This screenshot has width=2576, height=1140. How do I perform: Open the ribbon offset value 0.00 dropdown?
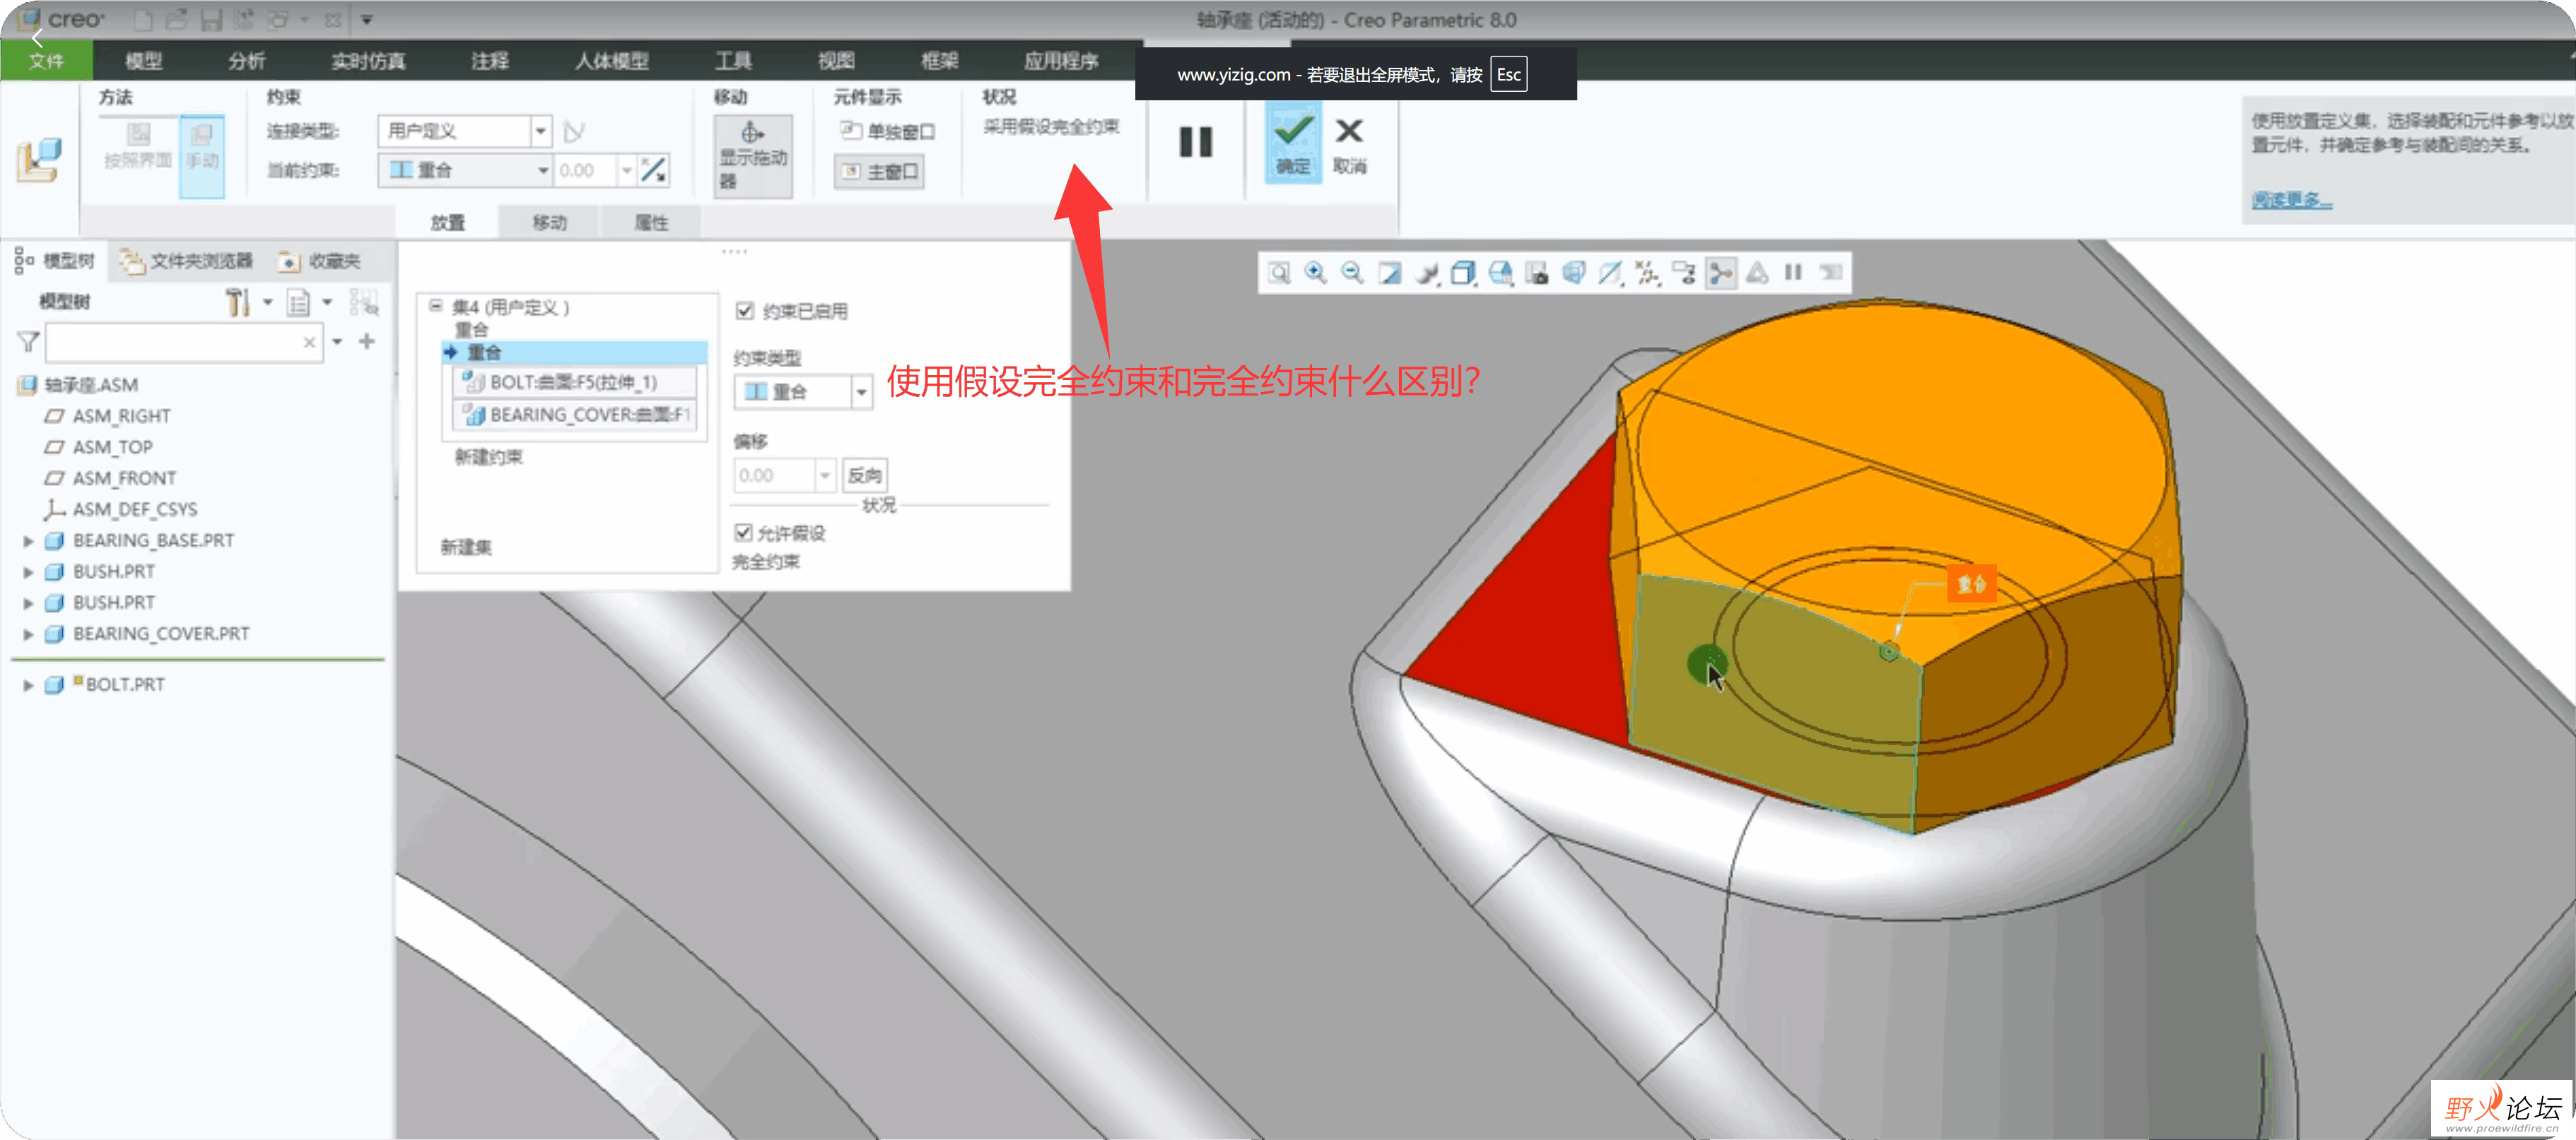pyautogui.click(x=626, y=170)
